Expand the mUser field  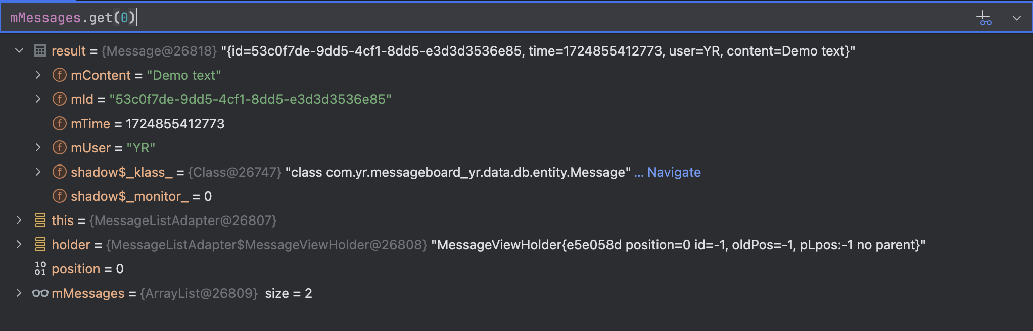click(x=38, y=148)
